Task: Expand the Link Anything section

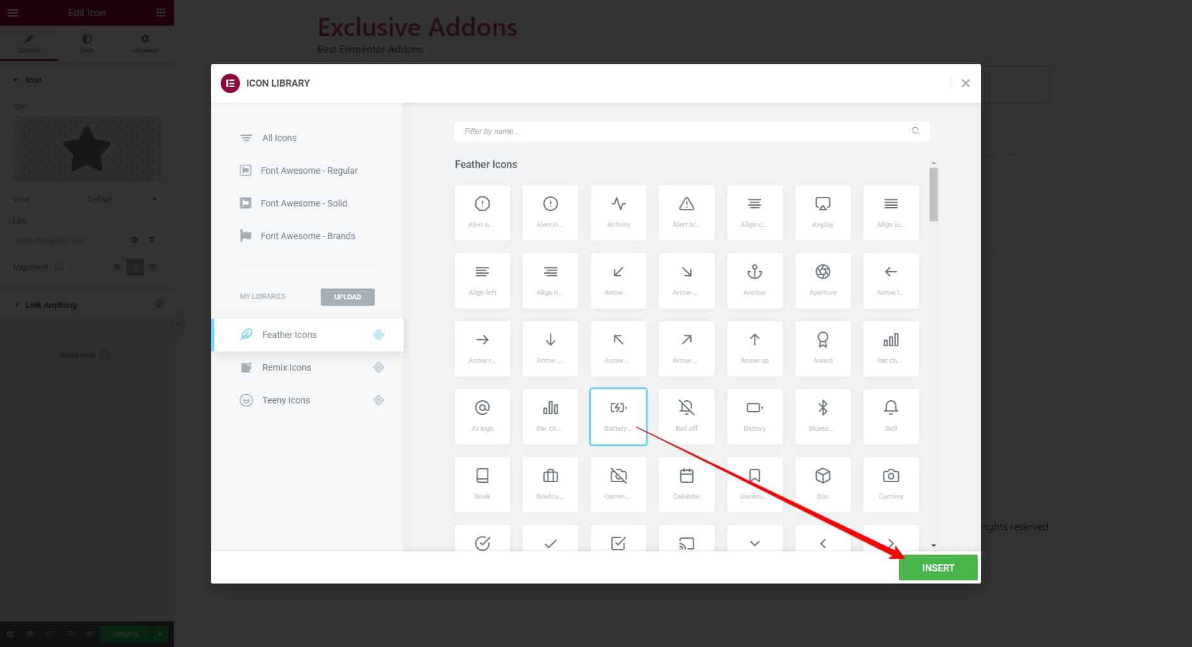Action: pyautogui.click(x=87, y=305)
